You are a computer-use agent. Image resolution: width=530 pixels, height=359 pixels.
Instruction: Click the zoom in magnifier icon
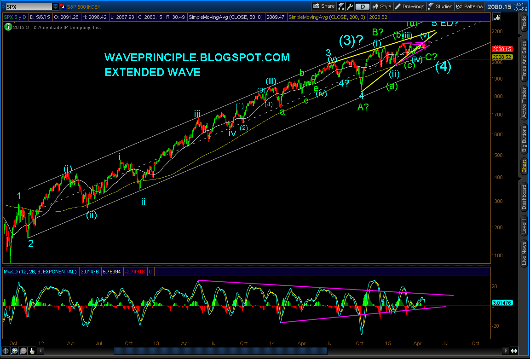click(15, 351)
